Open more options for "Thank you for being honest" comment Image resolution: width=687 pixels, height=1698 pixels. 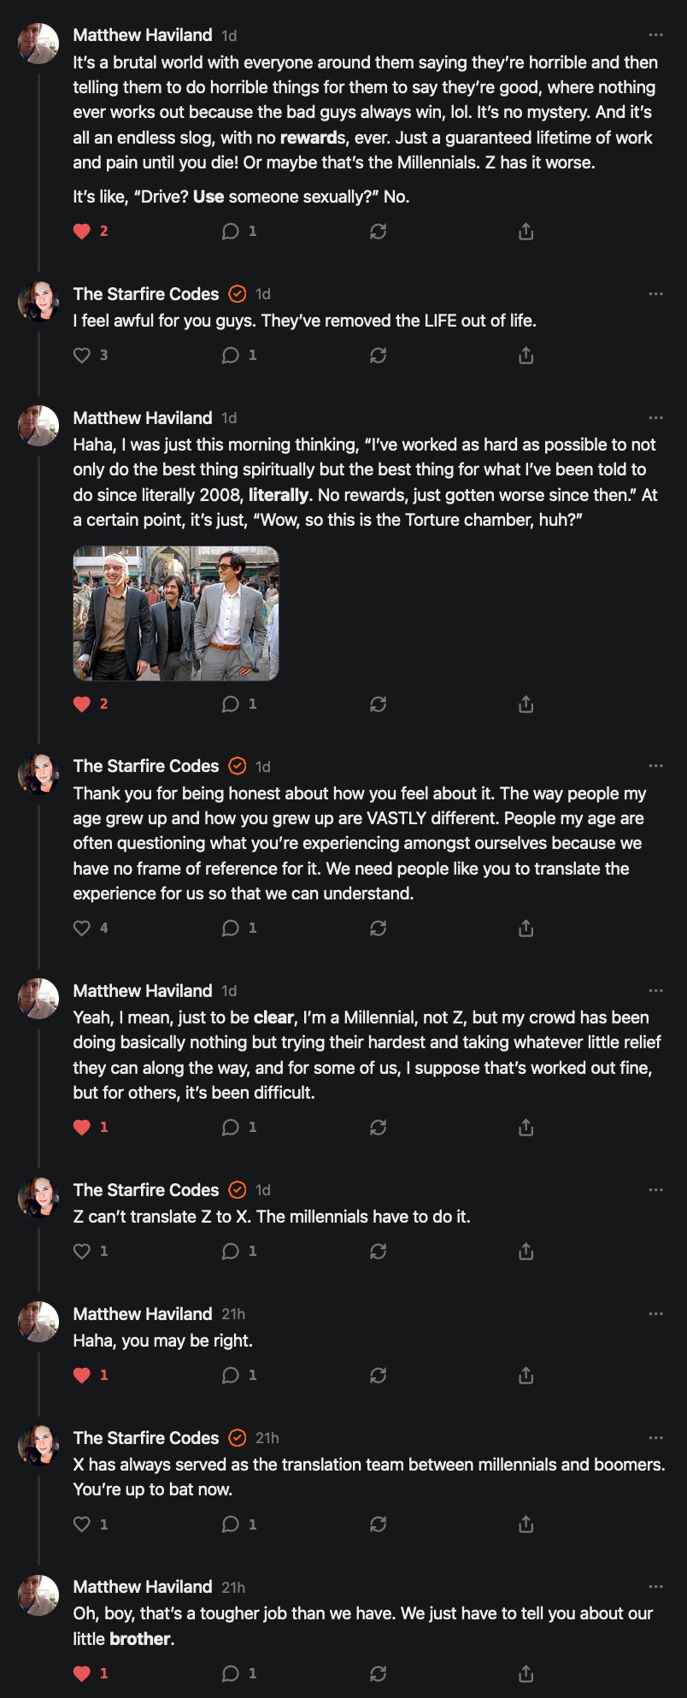click(x=655, y=766)
